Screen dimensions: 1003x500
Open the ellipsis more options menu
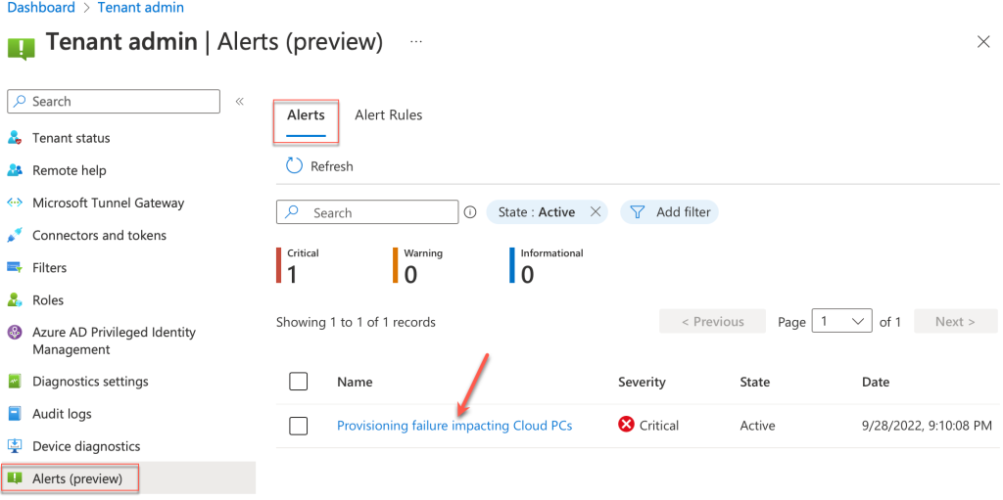tap(415, 41)
